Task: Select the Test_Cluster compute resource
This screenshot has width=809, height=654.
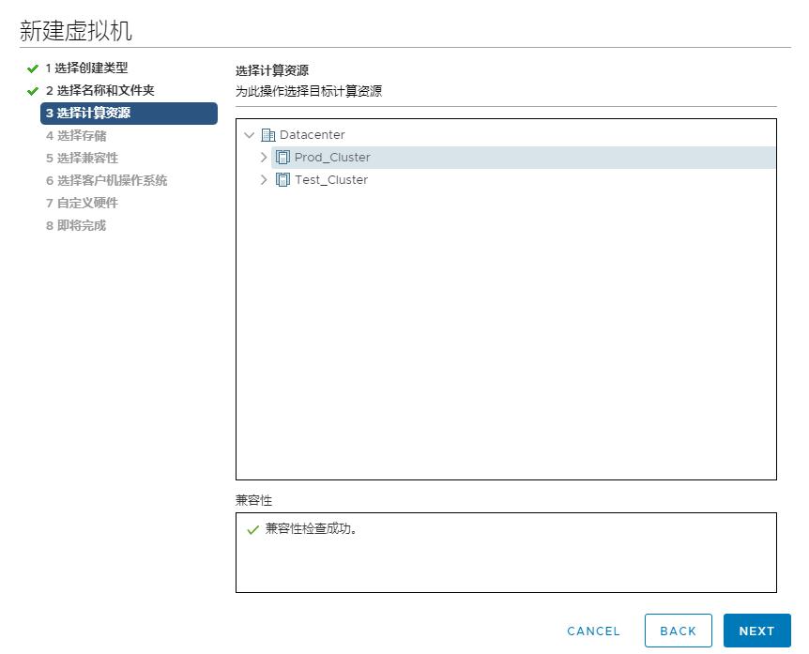Action: click(331, 179)
